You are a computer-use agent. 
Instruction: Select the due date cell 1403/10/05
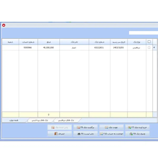[x=119, y=48]
